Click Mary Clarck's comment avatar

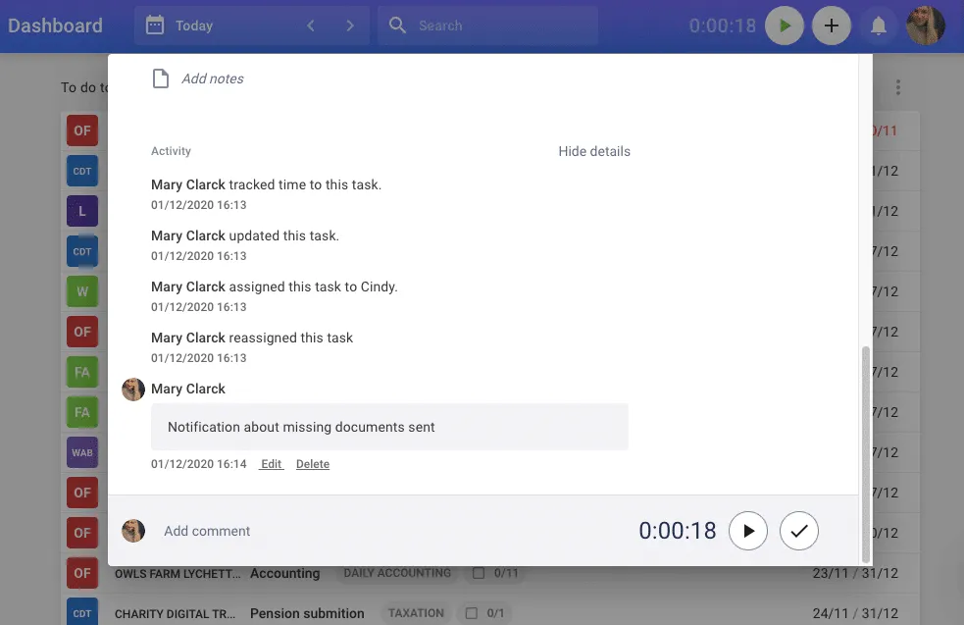point(132,390)
